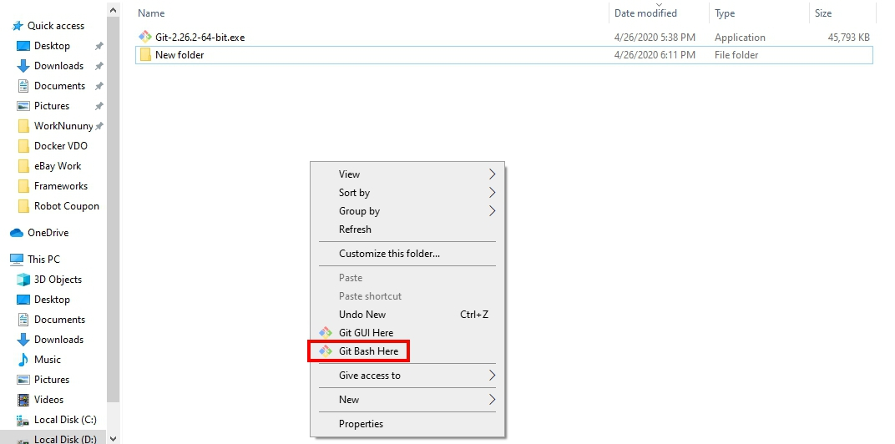Click the navigation pane scrollbar thumb
Screen dimensions: 895x444
point(113,209)
